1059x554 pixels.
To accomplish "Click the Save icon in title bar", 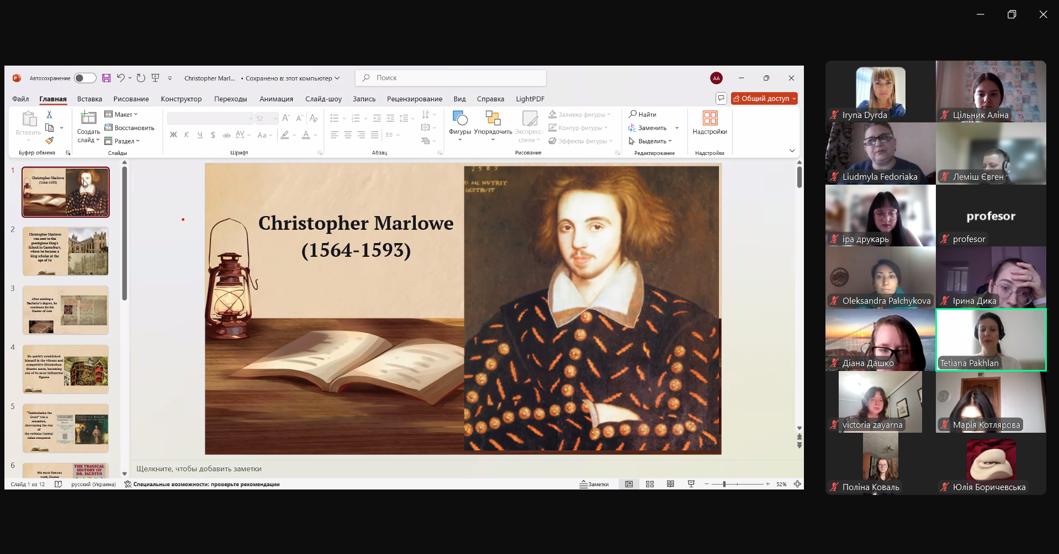I will pyautogui.click(x=107, y=78).
